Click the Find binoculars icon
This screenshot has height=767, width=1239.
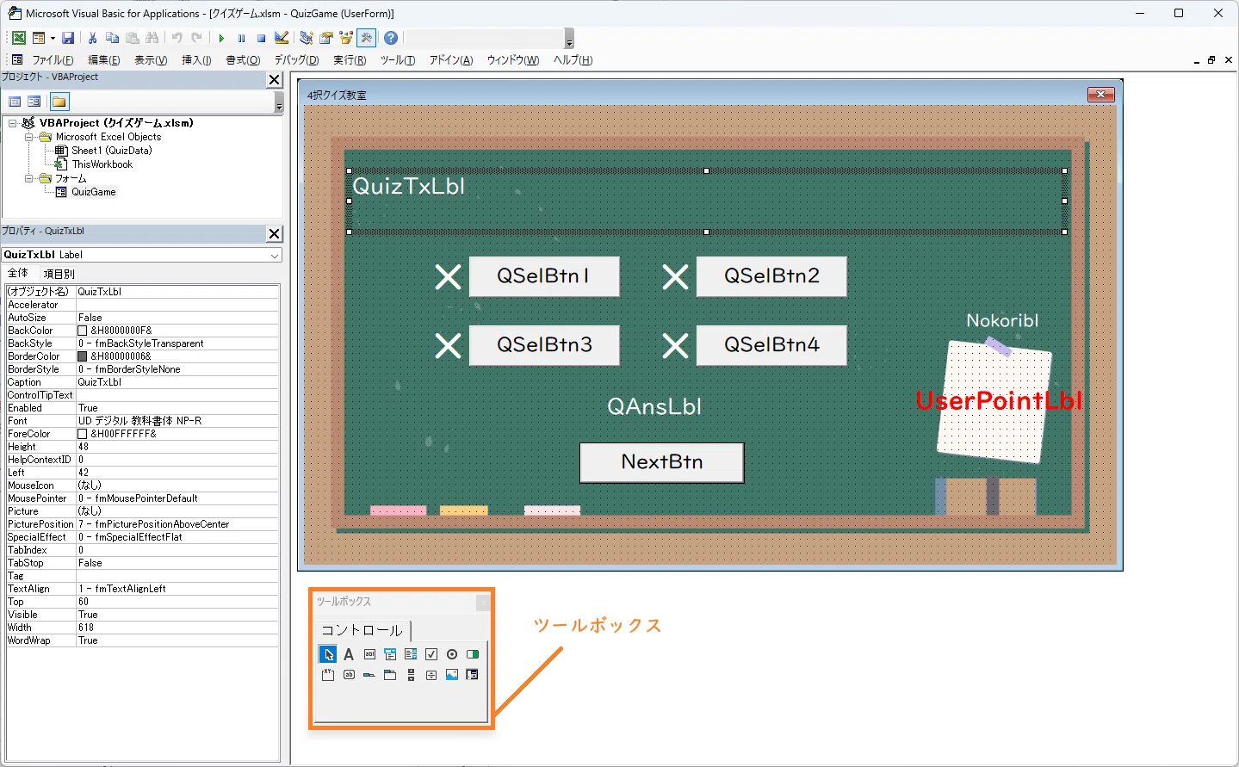pyautogui.click(x=152, y=38)
